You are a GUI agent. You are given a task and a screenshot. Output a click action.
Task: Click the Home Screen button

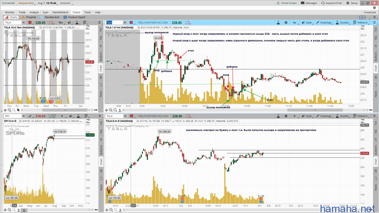(287, 3)
